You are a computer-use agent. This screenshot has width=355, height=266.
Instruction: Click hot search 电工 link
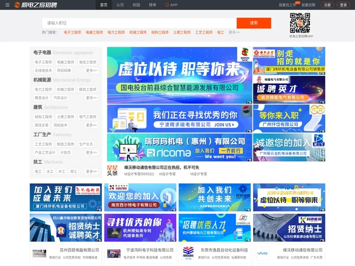(x=220, y=33)
